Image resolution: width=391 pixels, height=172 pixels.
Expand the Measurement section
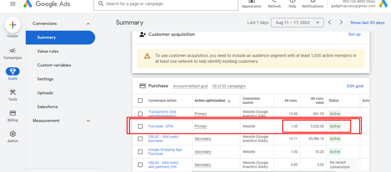point(88,121)
